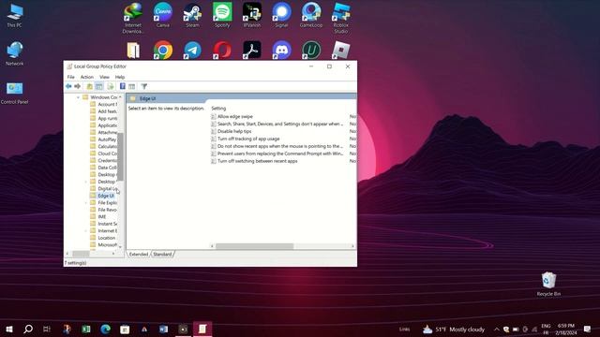Screen dimensions: 600x337
Task: Select 'Search, Share, Start, Devices, and Settings' policy
Action: (280, 124)
